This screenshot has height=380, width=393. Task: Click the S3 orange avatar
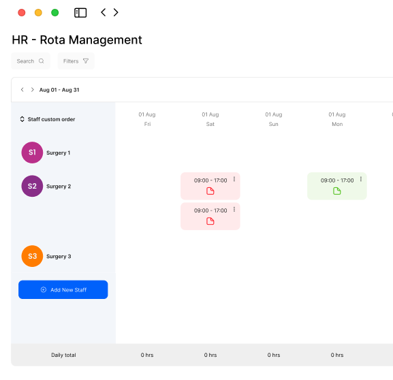[x=32, y=256]
